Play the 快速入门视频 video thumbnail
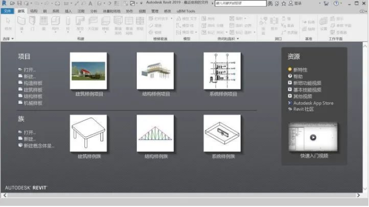Image resolution: width=369 pixels, height=207 pixels. (313, 137)
